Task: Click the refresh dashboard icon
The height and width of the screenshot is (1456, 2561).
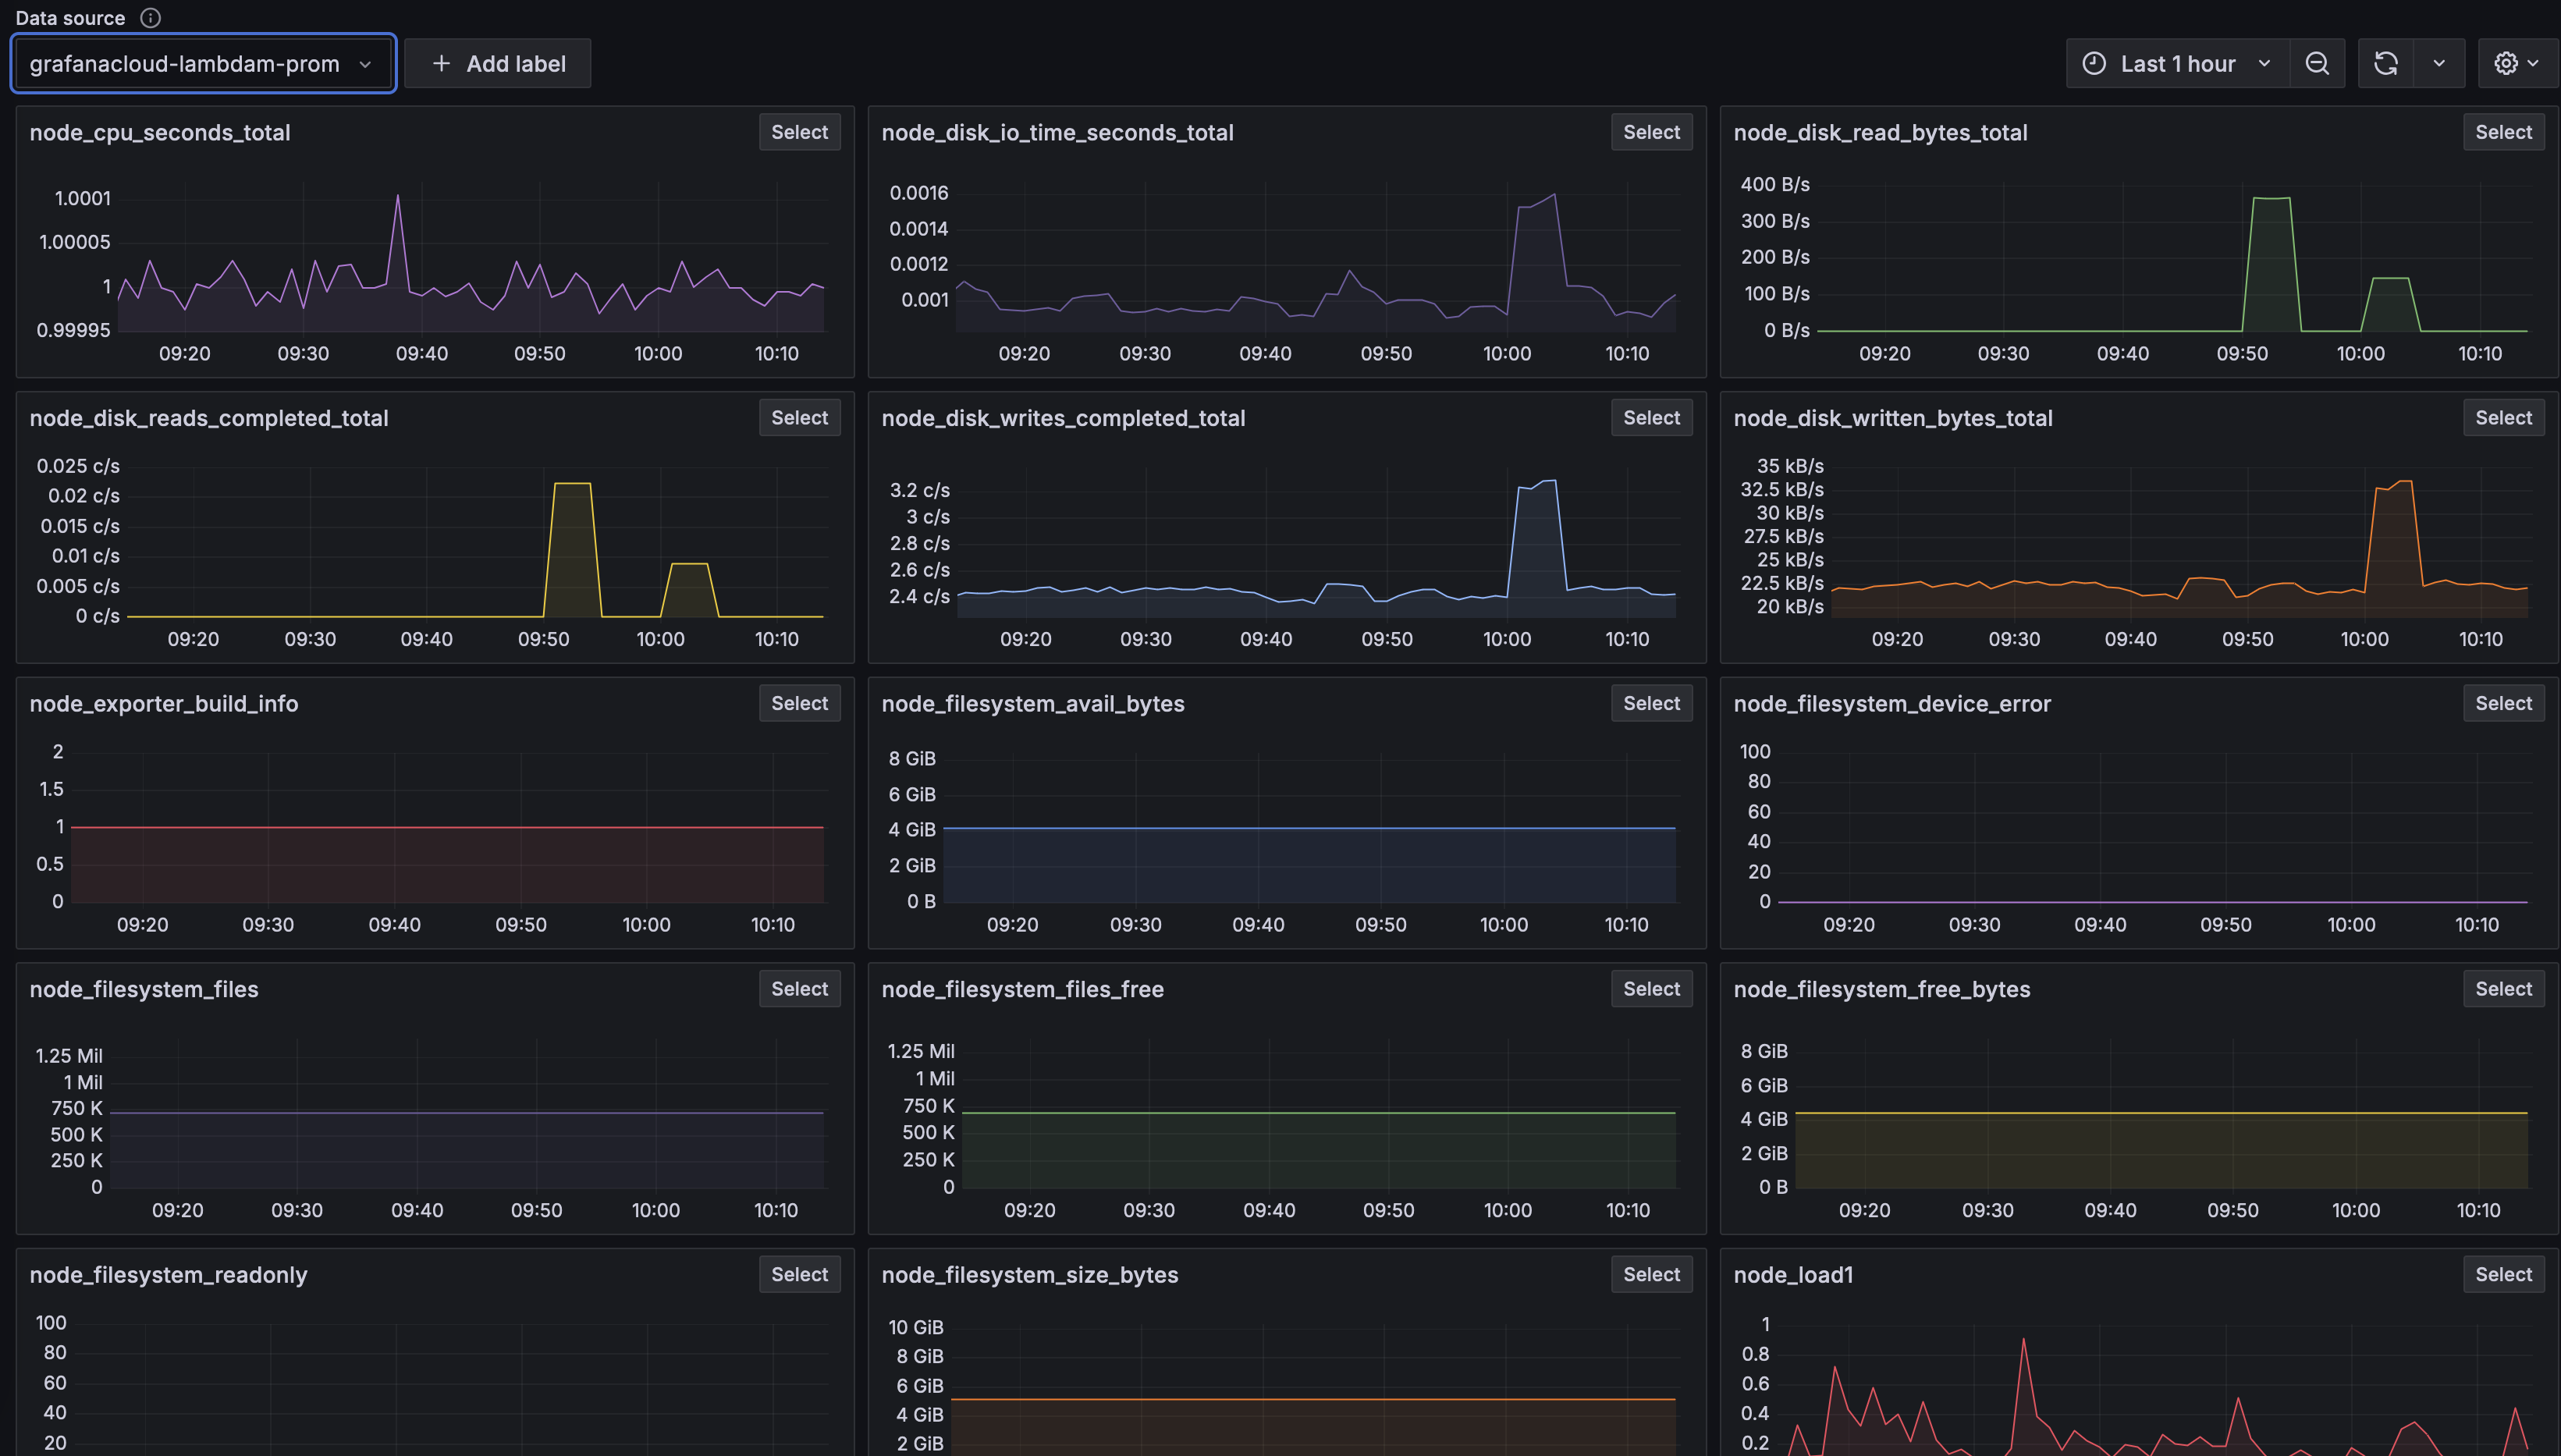Action: point(2386,63)
